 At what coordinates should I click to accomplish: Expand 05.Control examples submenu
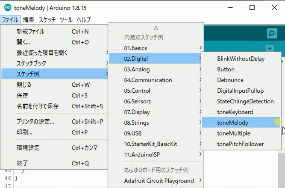[x=155, y=91]
